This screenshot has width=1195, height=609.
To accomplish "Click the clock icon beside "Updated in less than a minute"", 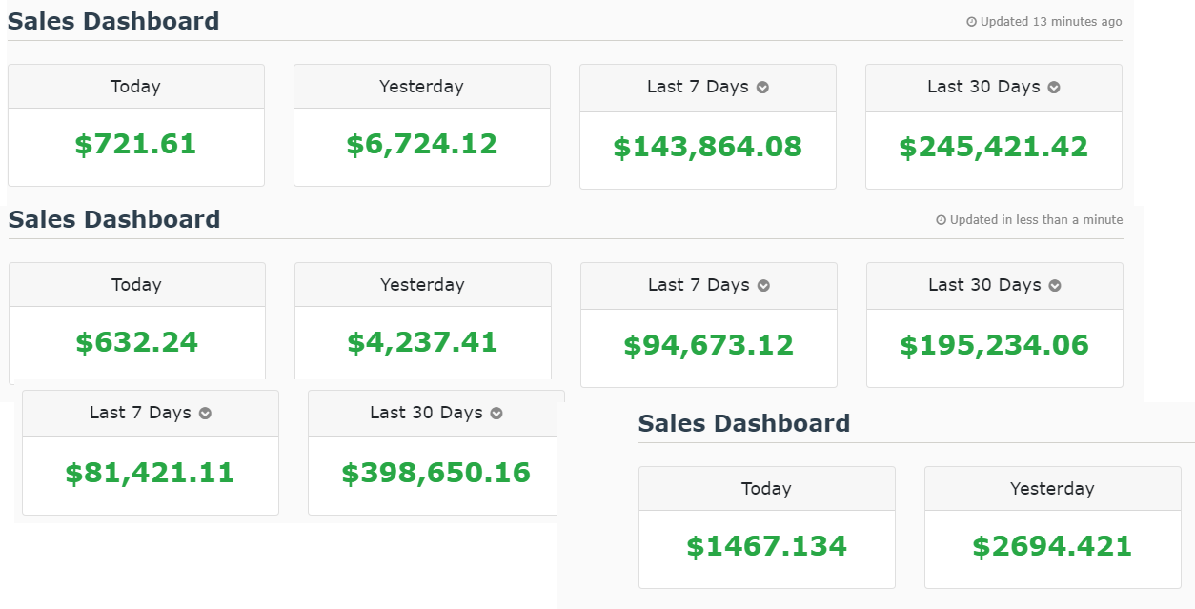I will pos(942,220).
